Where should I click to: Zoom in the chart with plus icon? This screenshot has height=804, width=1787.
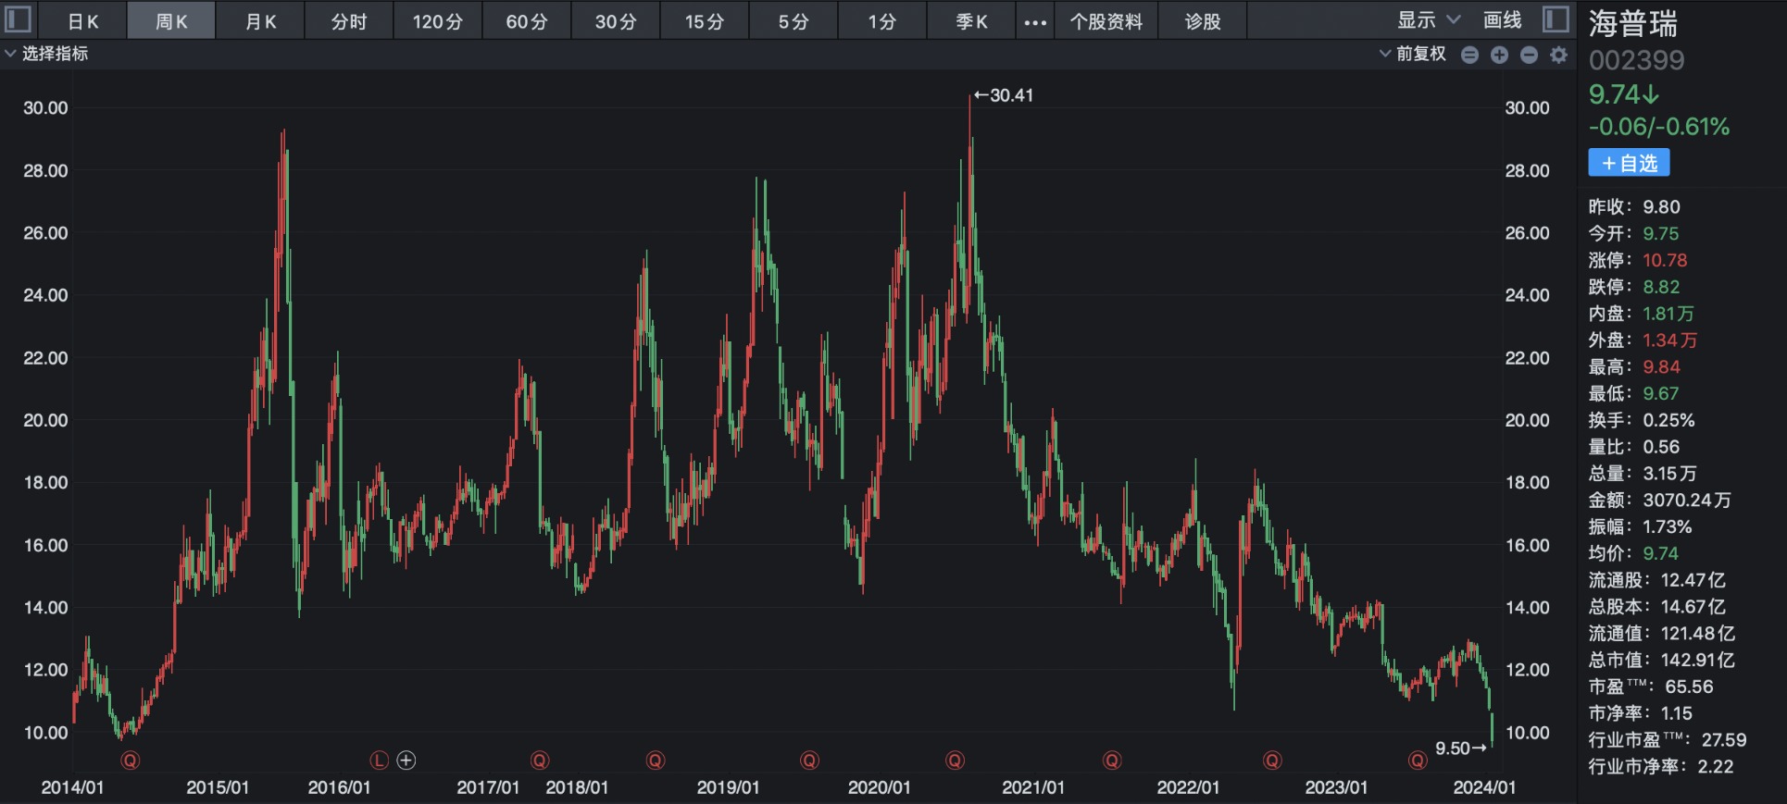(1499, 55)
